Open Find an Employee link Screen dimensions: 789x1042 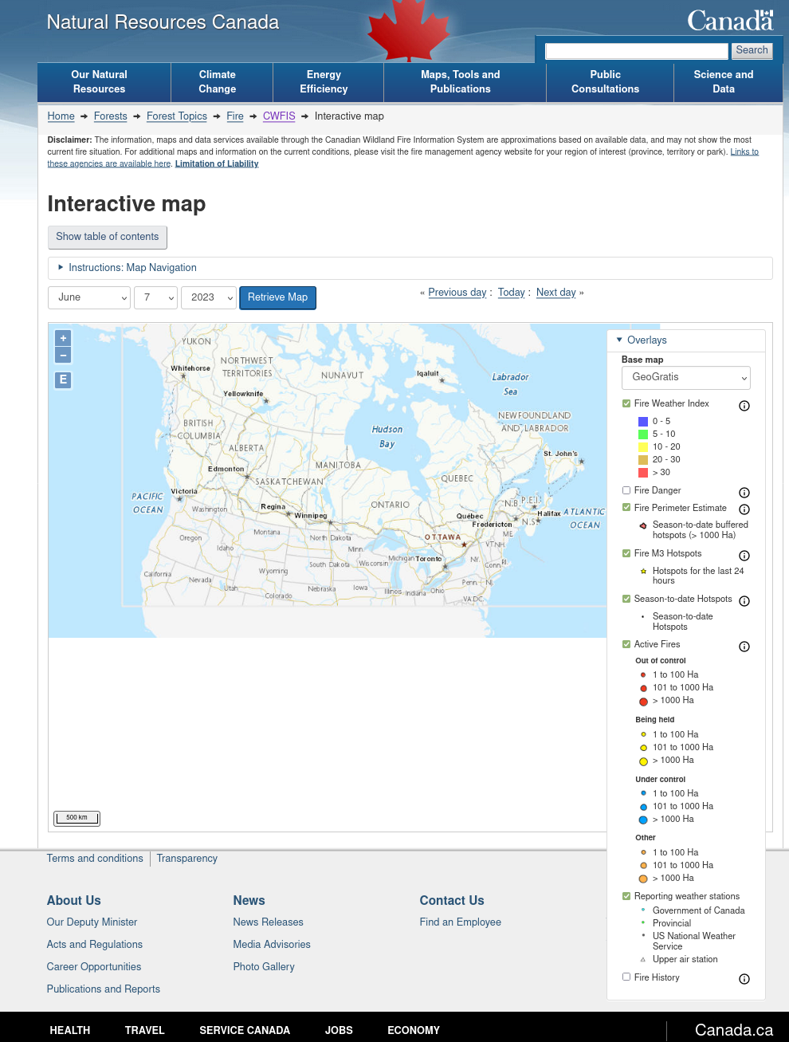point(461,922)
